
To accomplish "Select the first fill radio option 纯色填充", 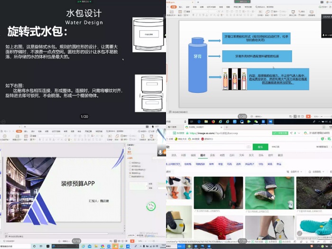I will pyautogui.click(x=131, y=162).
